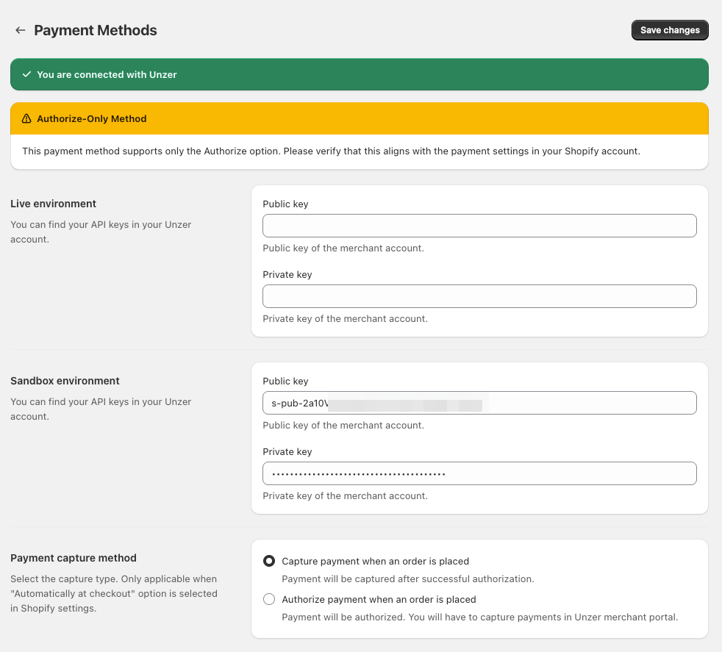
Task: Select the Authorize payment radio button
Action: [269, 599]
